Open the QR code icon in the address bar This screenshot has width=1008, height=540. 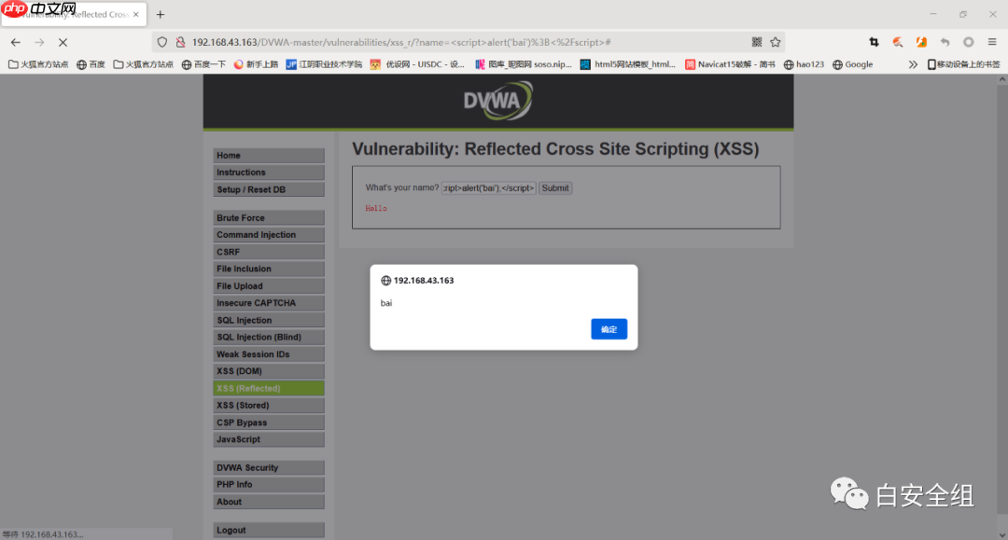click(757, 42)
